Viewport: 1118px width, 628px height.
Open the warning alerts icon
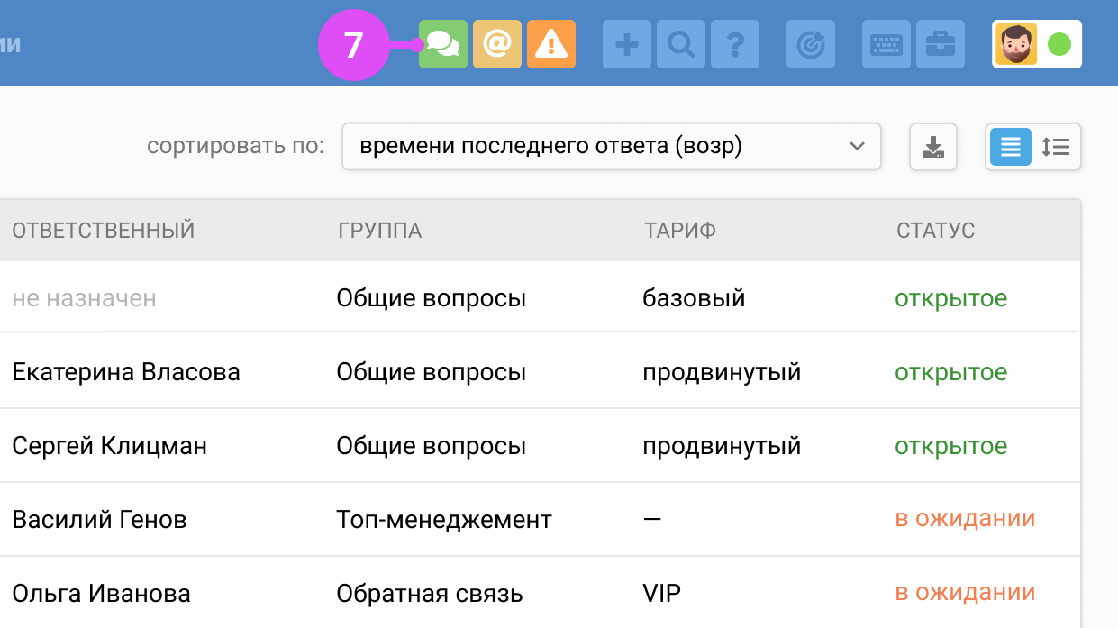tap(550, 43)
